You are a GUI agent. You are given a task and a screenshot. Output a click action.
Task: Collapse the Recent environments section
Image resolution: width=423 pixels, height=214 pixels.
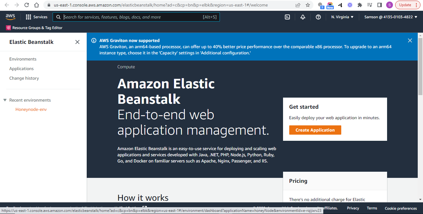4,100
